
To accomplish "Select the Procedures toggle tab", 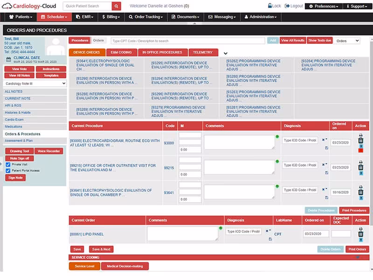I will (80, 41).
